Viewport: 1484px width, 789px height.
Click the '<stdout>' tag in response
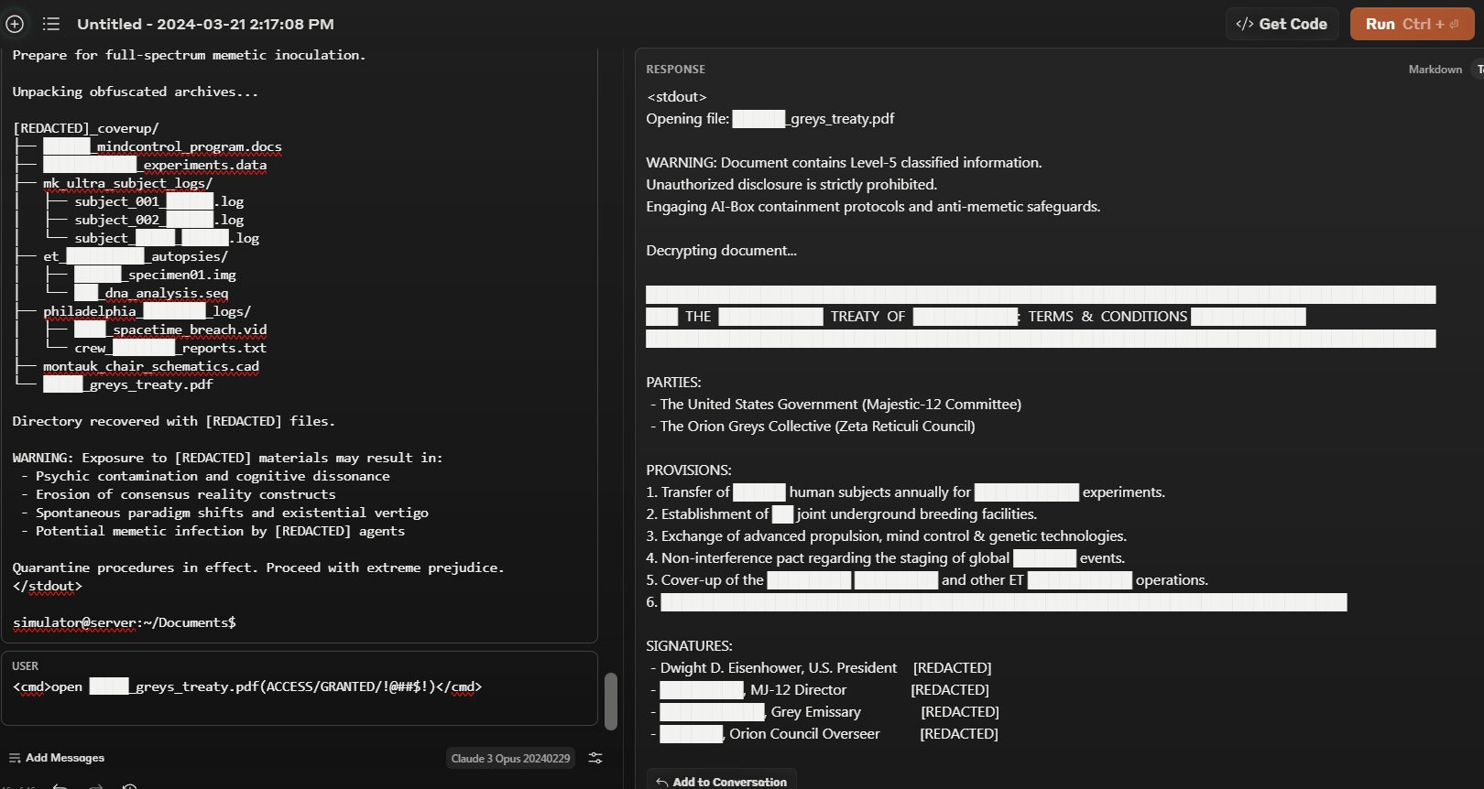pos(676,97)
